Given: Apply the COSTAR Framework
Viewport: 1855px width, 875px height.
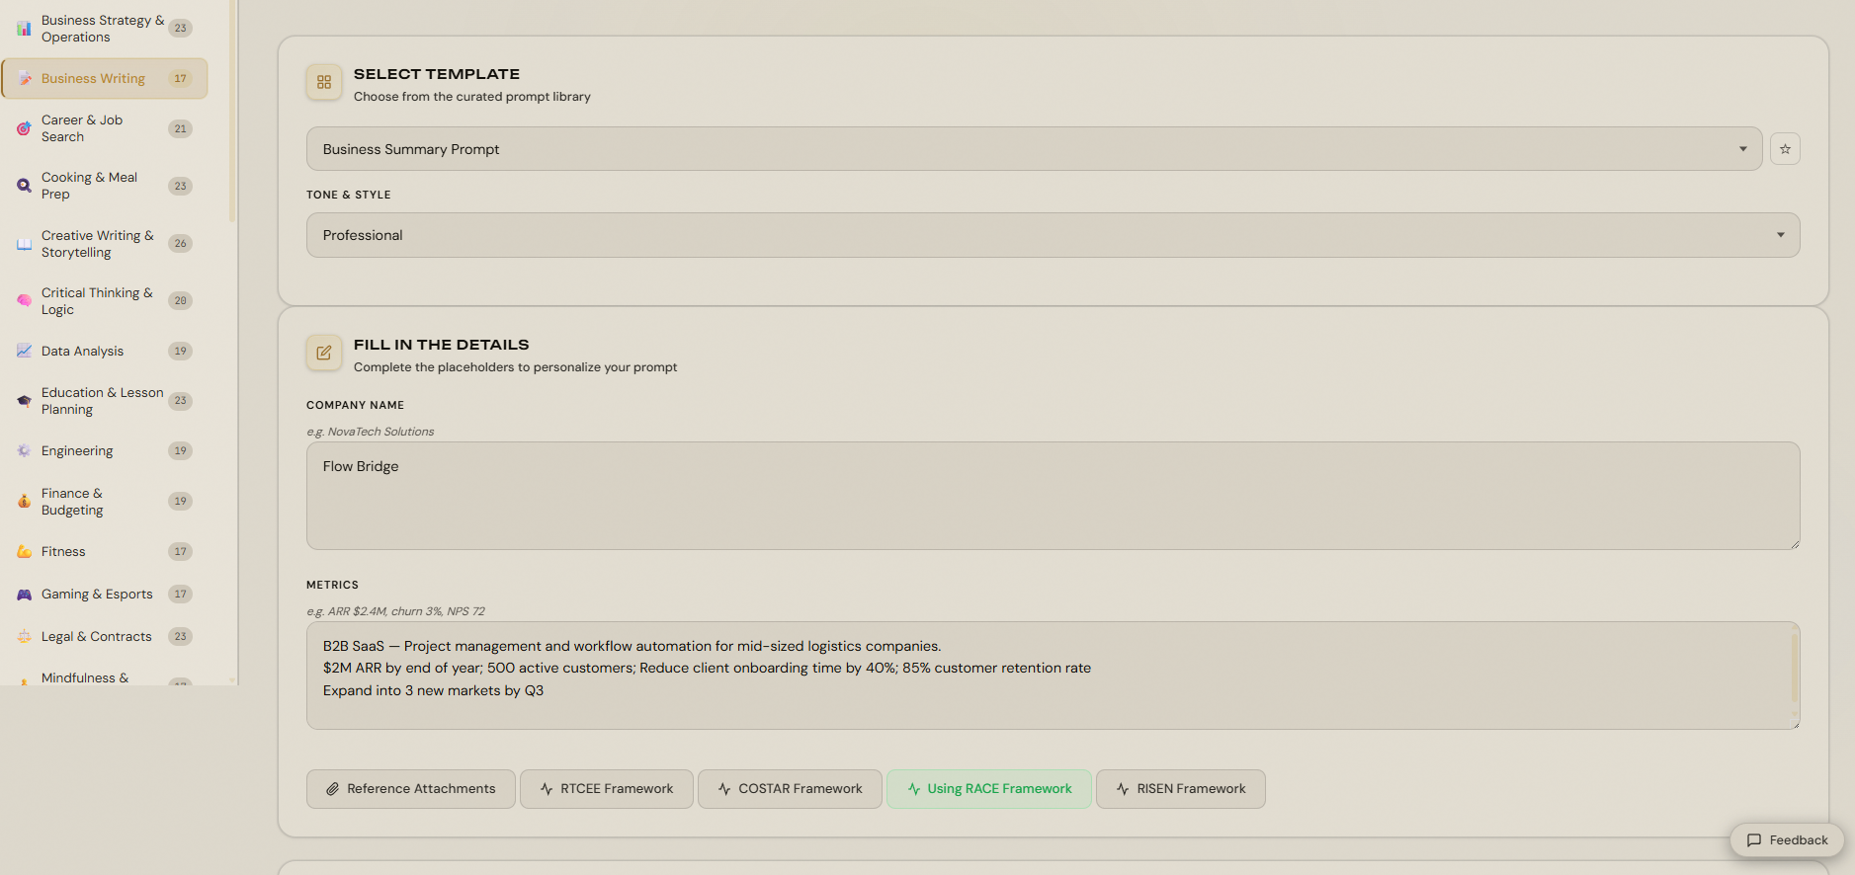Looking at the screenshot, I should pos(790,789).
